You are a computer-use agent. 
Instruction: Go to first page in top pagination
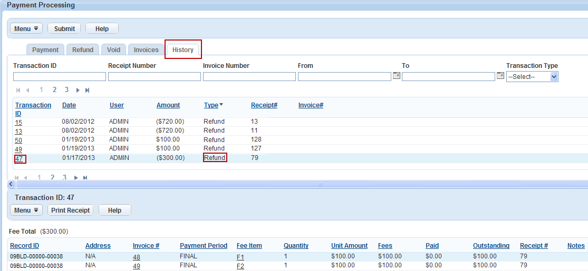[x=18, y=90]
